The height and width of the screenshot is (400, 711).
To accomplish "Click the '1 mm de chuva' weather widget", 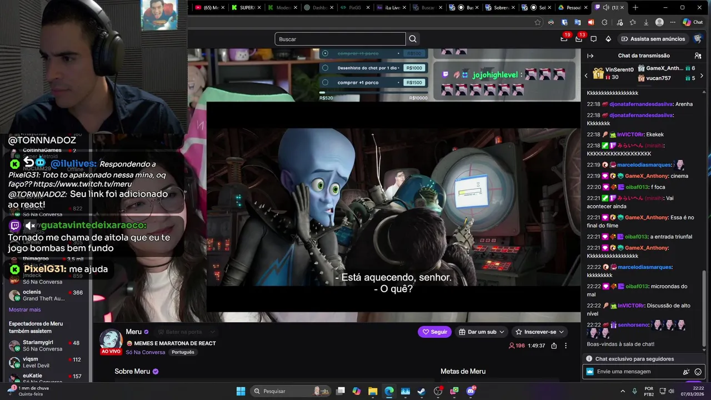I will pyautogui.click(x=29, y=391).
